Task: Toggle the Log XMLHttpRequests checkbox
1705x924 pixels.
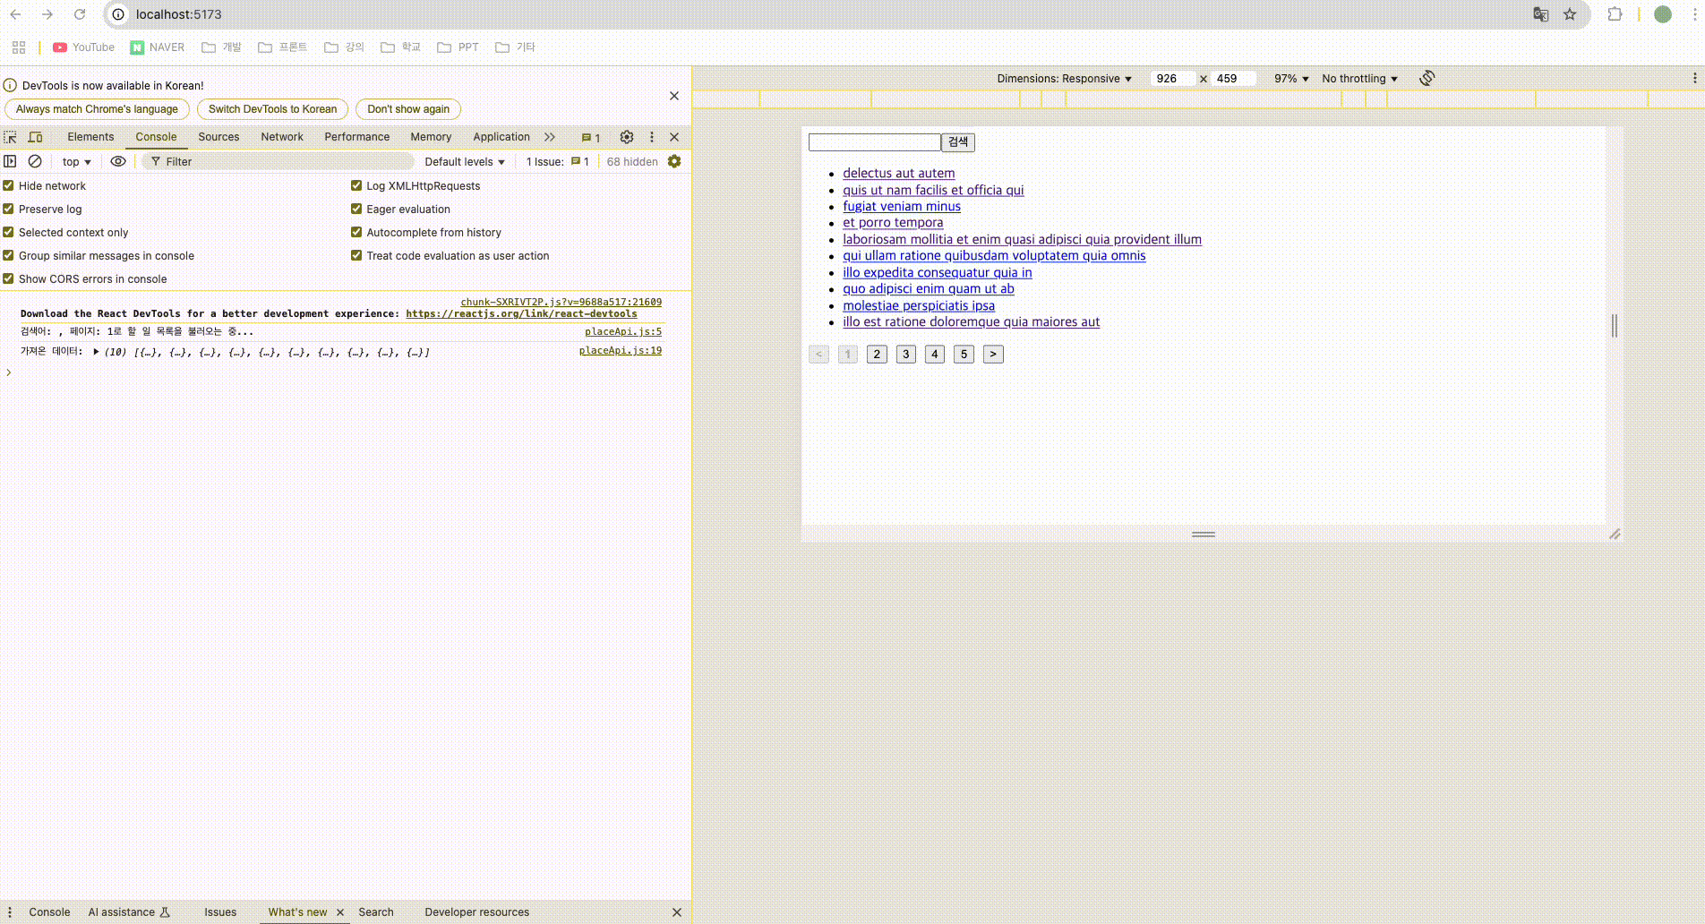Action: coord(356,185)
